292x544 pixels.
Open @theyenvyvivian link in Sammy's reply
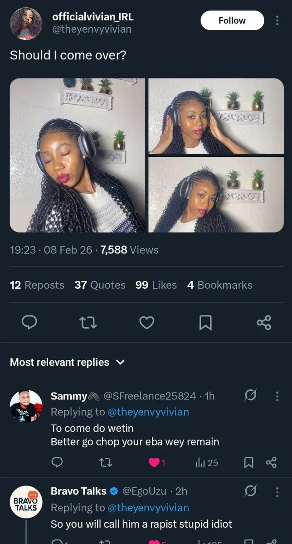[148, 412]
